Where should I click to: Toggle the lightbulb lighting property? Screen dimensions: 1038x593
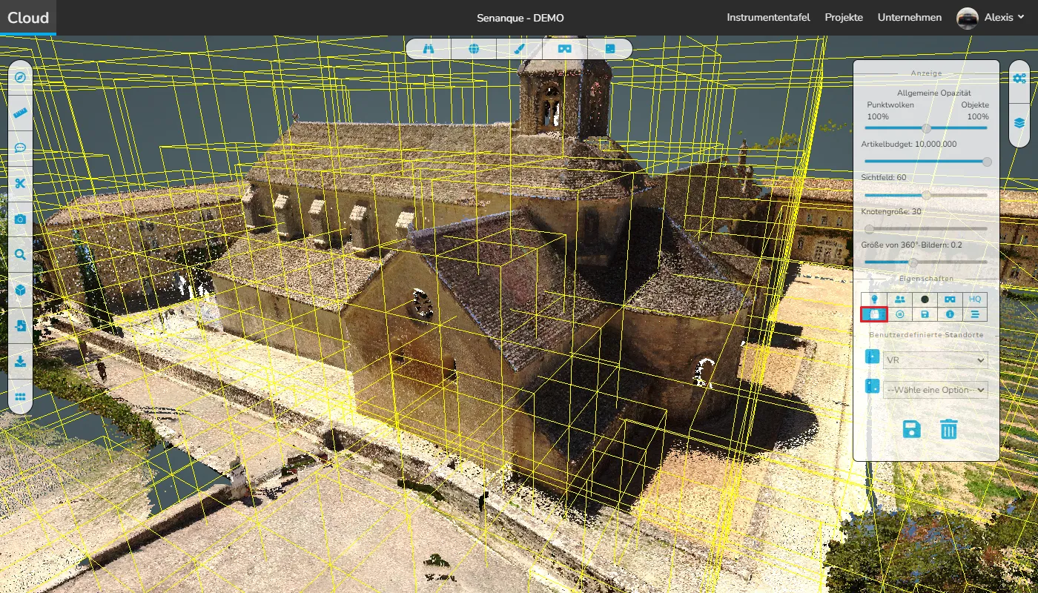pyautogui.click(x=874, y=299)
